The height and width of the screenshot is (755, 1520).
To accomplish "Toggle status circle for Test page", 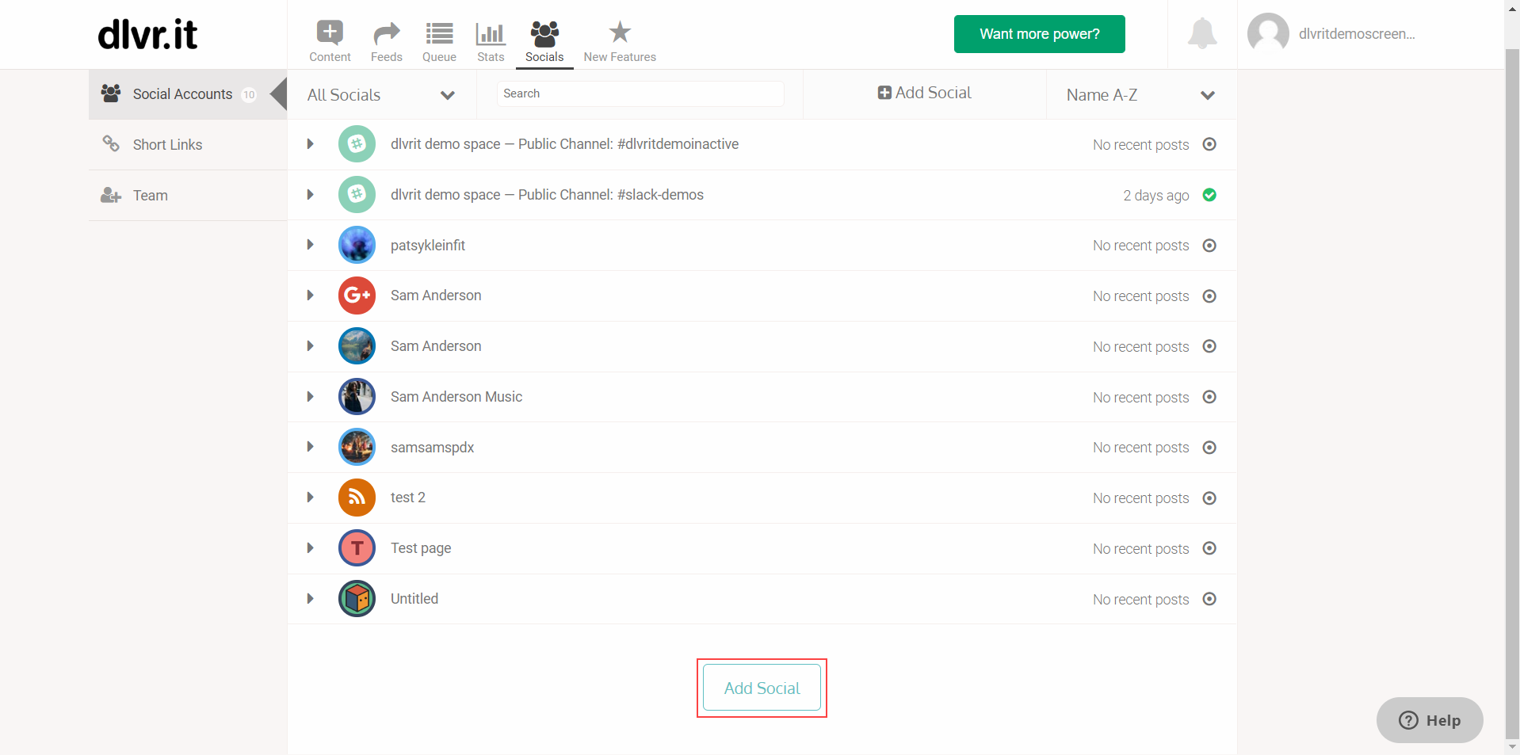I will [1209, 548].
